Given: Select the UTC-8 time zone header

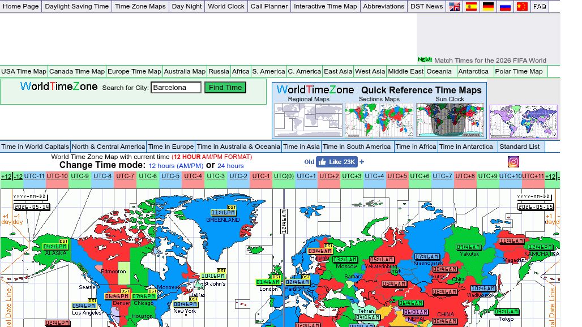Looking at the screenshot, I should (x=102, y=176).
